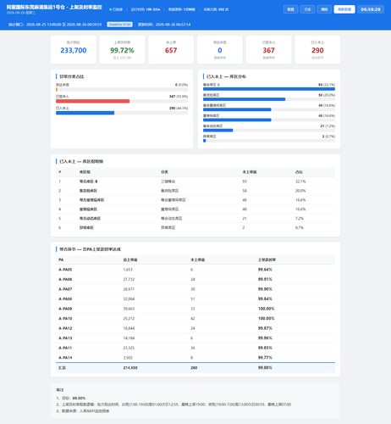Click the summary rate 99.88%

pyautogui.click(x=265, y=368)
